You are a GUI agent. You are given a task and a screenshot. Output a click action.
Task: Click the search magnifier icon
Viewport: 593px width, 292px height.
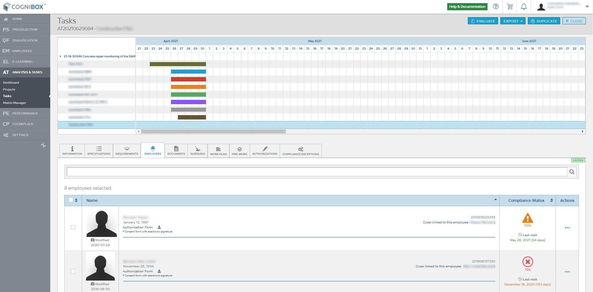[572, 172]
